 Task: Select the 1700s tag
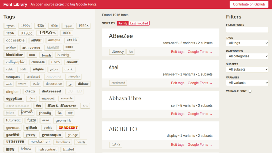point(10,26)
